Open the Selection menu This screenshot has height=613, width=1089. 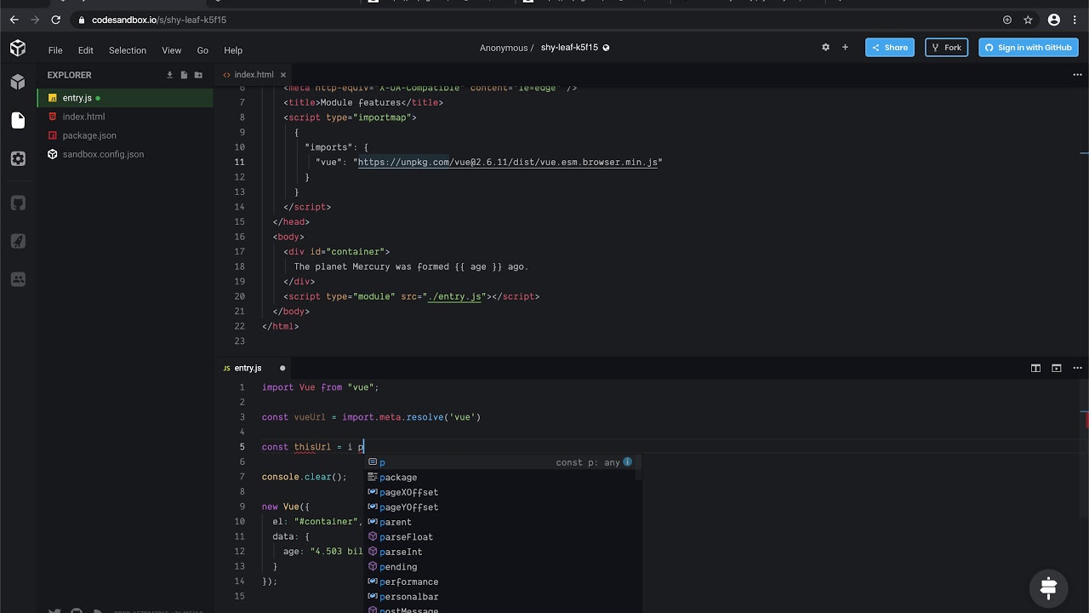coord(128,50)
